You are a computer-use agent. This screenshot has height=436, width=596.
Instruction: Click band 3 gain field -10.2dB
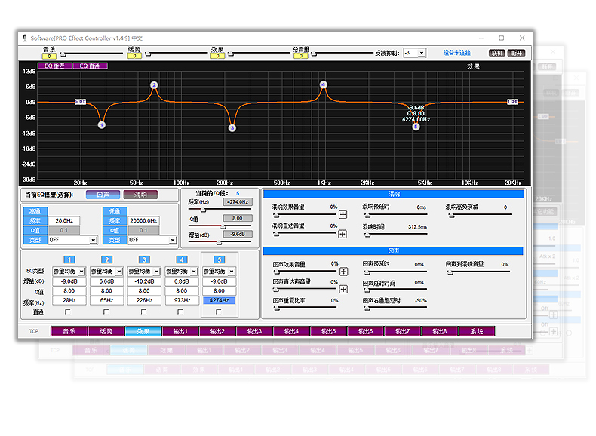(x=144, y=281)
